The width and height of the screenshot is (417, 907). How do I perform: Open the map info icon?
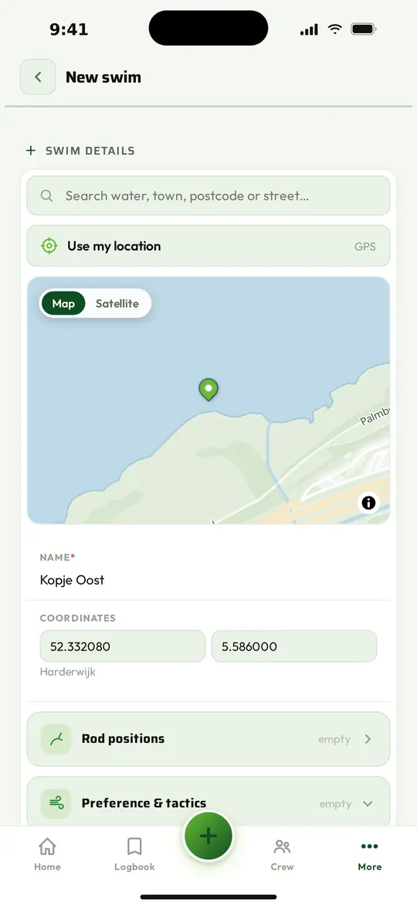[x=368, y=503]
